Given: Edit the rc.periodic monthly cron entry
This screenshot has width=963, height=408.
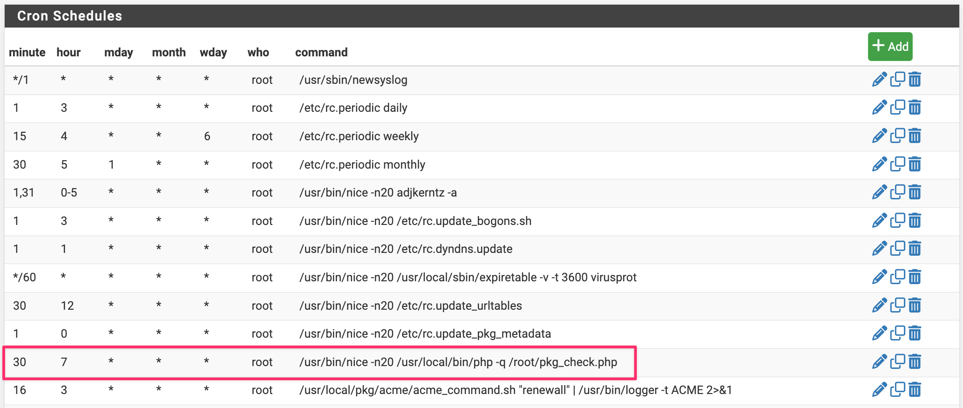Looking at the screenshot, I should (879, 164).
